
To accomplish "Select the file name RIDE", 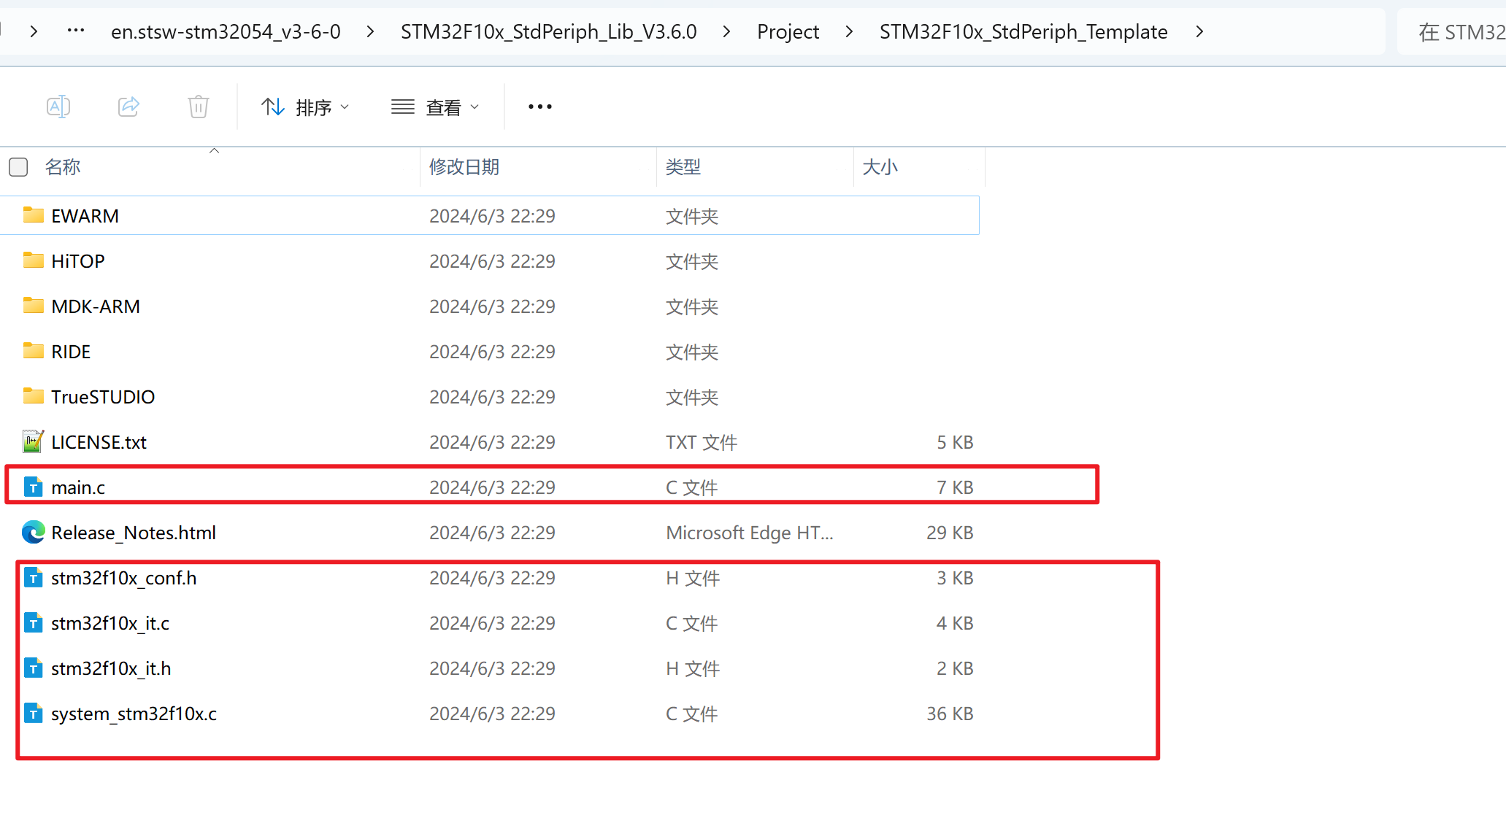I will click(71, 352).
